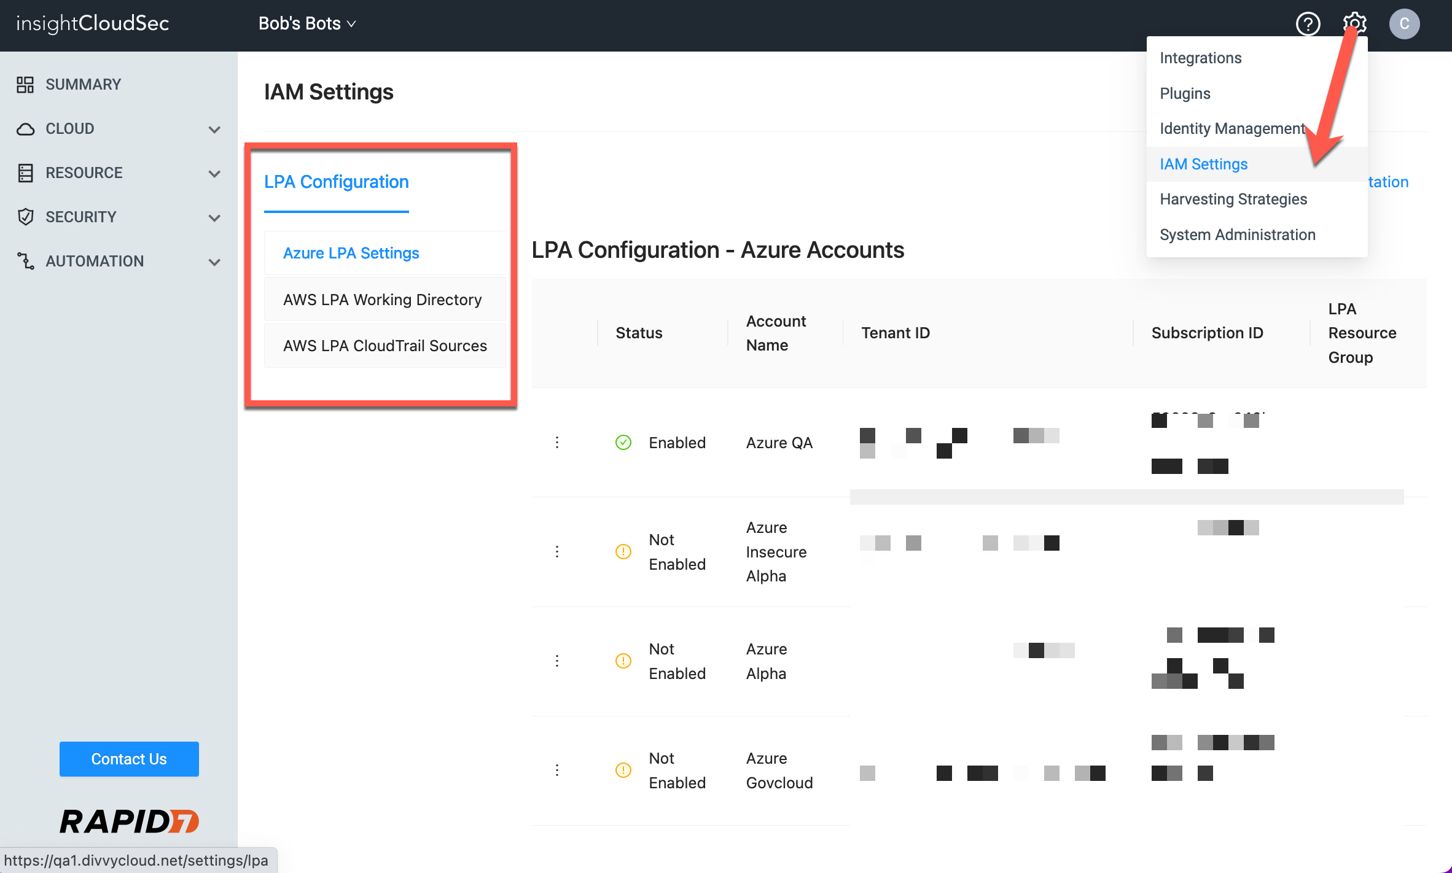Click warning status icon for Azure Insecure Alpha
Viewport: 1452px width, 873px height.
click(623, 551)
